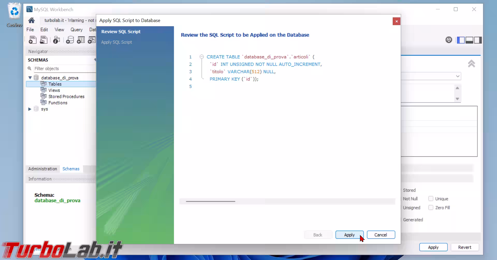Open the File menu
The height and width of the screenshot is (260, 497).
(30, 30)
